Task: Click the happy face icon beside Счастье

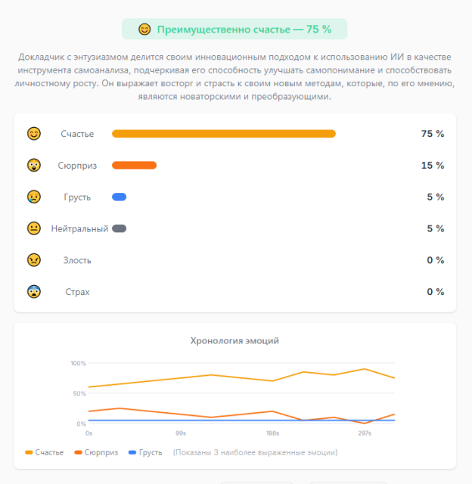Action: pyautogui.click(x=34, y=134)
